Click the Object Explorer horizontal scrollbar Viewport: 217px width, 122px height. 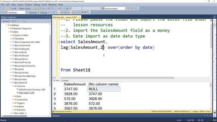point(15,116)
